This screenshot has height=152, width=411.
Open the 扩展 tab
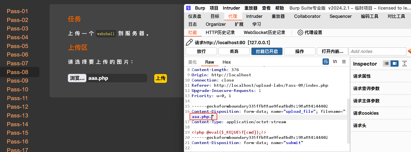coord(239,24)
